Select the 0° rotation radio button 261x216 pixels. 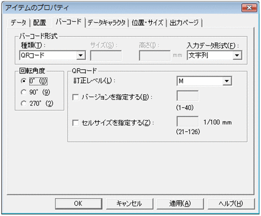pos(24,81)
